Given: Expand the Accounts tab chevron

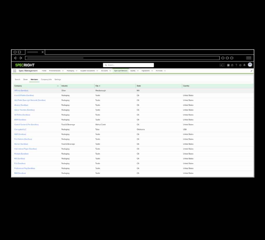Looking at the screenshot, I should [x=110, y=71].
